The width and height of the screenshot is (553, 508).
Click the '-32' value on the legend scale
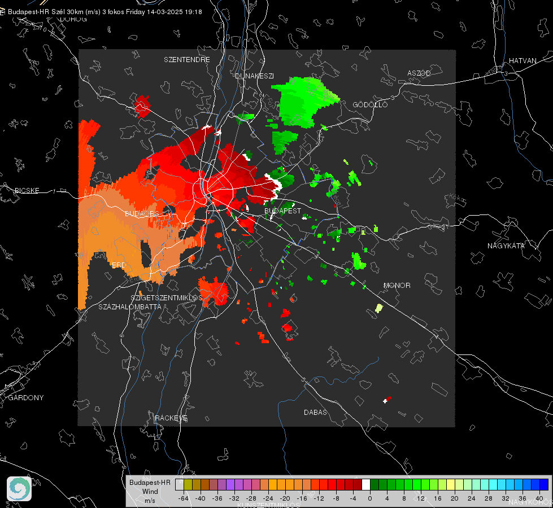234,498
